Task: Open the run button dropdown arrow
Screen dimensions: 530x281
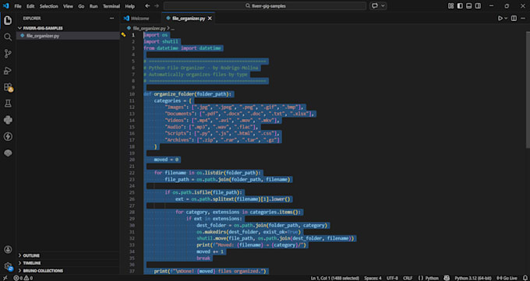Action: click(506, 18)
